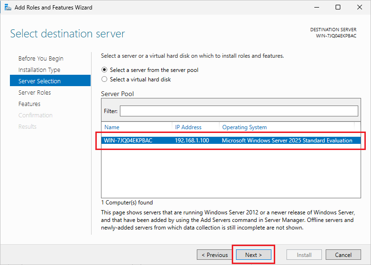The height and width of the screenshot is (265, 371).
Task: Cancel the wizard
Action: pyautogui.click(x=343, y=255)
